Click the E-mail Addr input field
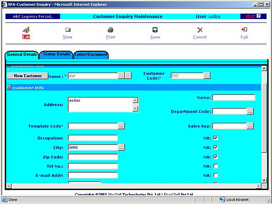Screen dimensions: 272x204 [x=93, y=175]
